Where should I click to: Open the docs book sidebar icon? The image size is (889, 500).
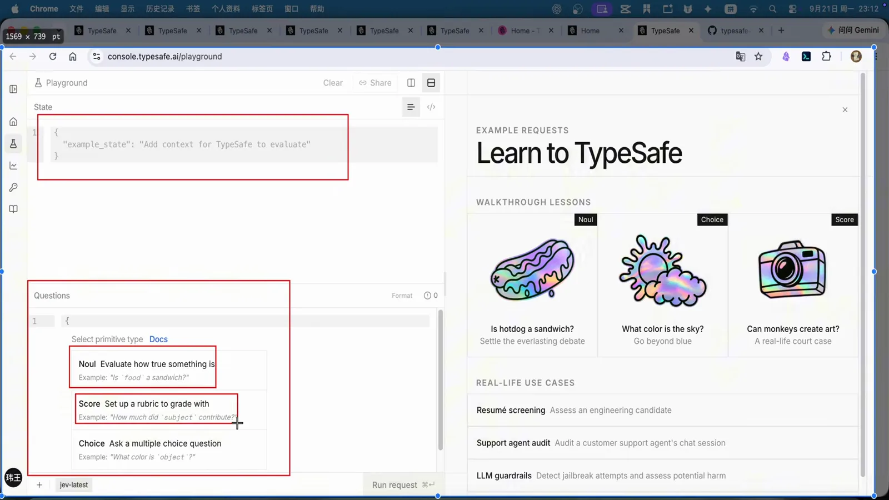click(x=13, y=209)
